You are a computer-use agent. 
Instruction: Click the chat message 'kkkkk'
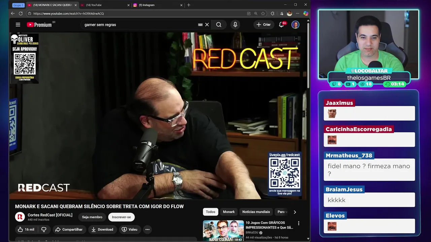tap(336, 200)
